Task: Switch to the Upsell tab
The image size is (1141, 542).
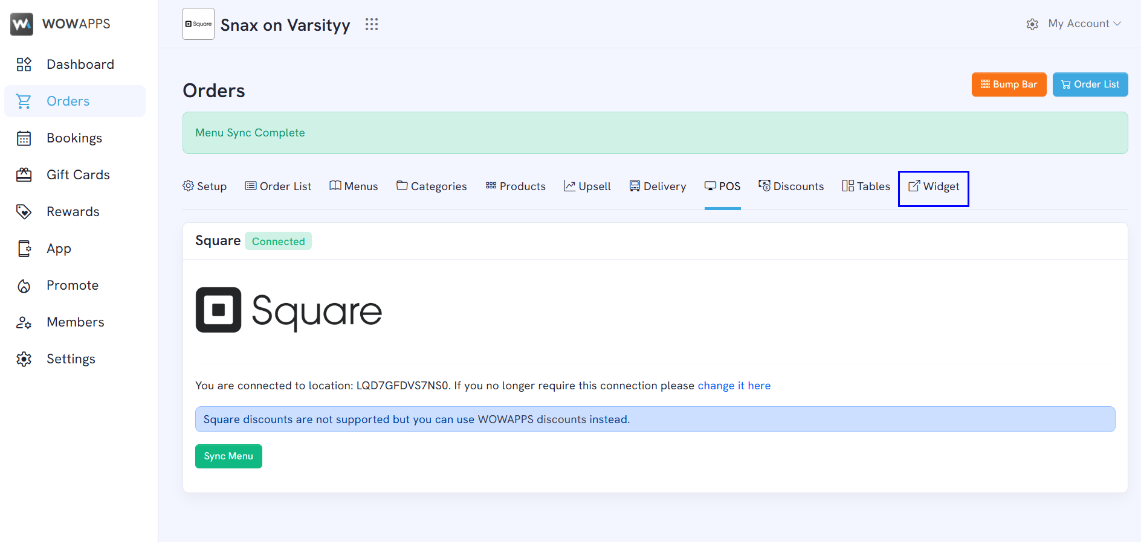Action: 587,187
